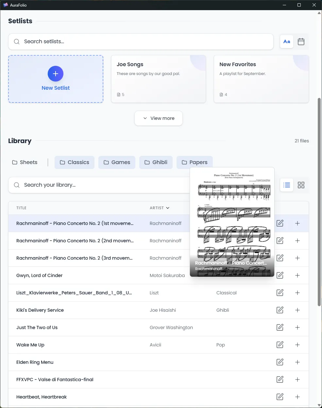Edit the Gwyn, Lord of Cinder entry
This screenshot has width=322, height=408.
[280, 275]
